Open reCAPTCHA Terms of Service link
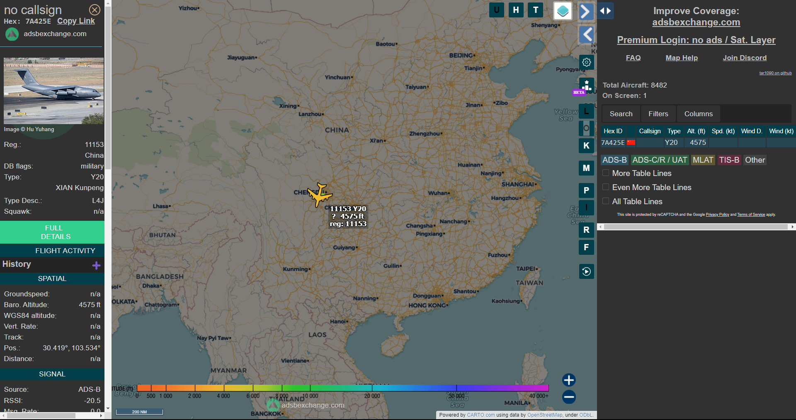The width and height of the screenshot is (796, 420). coord(751,215)
